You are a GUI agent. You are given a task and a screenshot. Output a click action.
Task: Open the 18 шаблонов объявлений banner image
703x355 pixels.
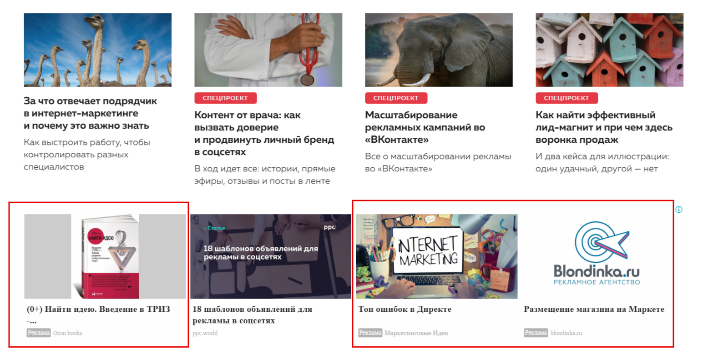[271, 256]
